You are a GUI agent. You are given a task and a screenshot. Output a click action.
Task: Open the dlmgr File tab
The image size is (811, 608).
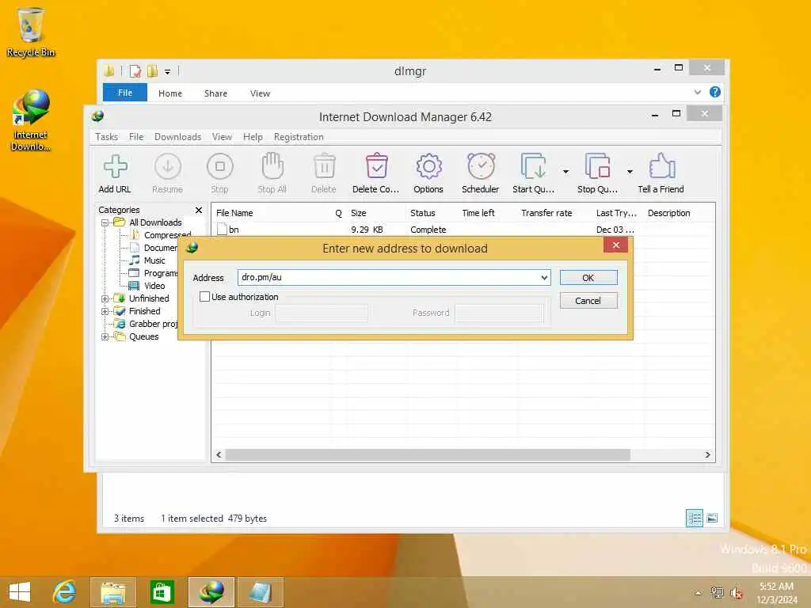[x=125, y=93]
